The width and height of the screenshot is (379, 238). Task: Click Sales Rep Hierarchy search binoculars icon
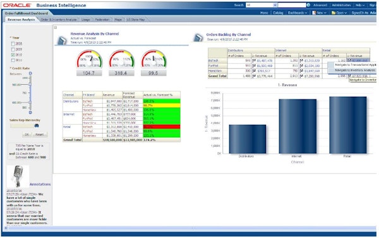click(x=37, y=125)
